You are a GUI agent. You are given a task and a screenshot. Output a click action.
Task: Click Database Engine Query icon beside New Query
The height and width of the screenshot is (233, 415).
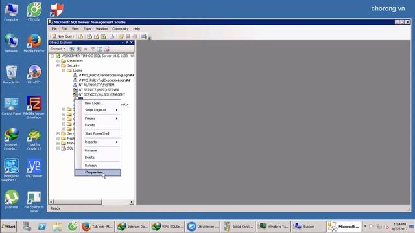pyautogui.click(x=80, y=36)
